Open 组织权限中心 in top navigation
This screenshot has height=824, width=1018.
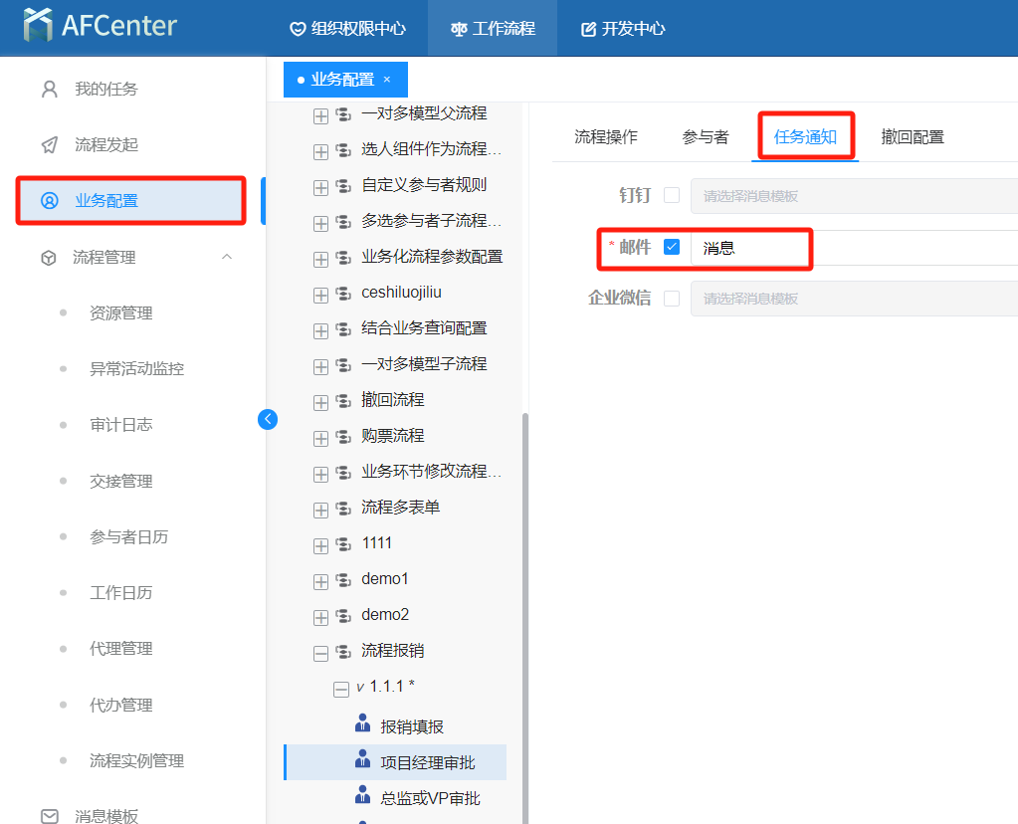coord(347,28)
